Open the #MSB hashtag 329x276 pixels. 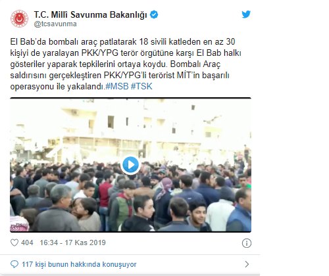[117, 86]
